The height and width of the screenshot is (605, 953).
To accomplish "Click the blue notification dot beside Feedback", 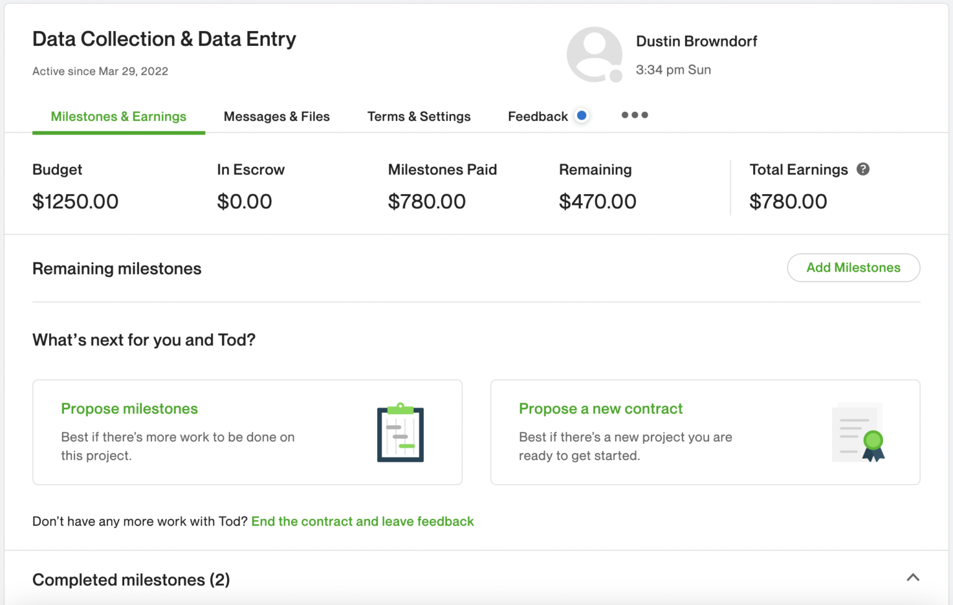I will coord(581,115).
